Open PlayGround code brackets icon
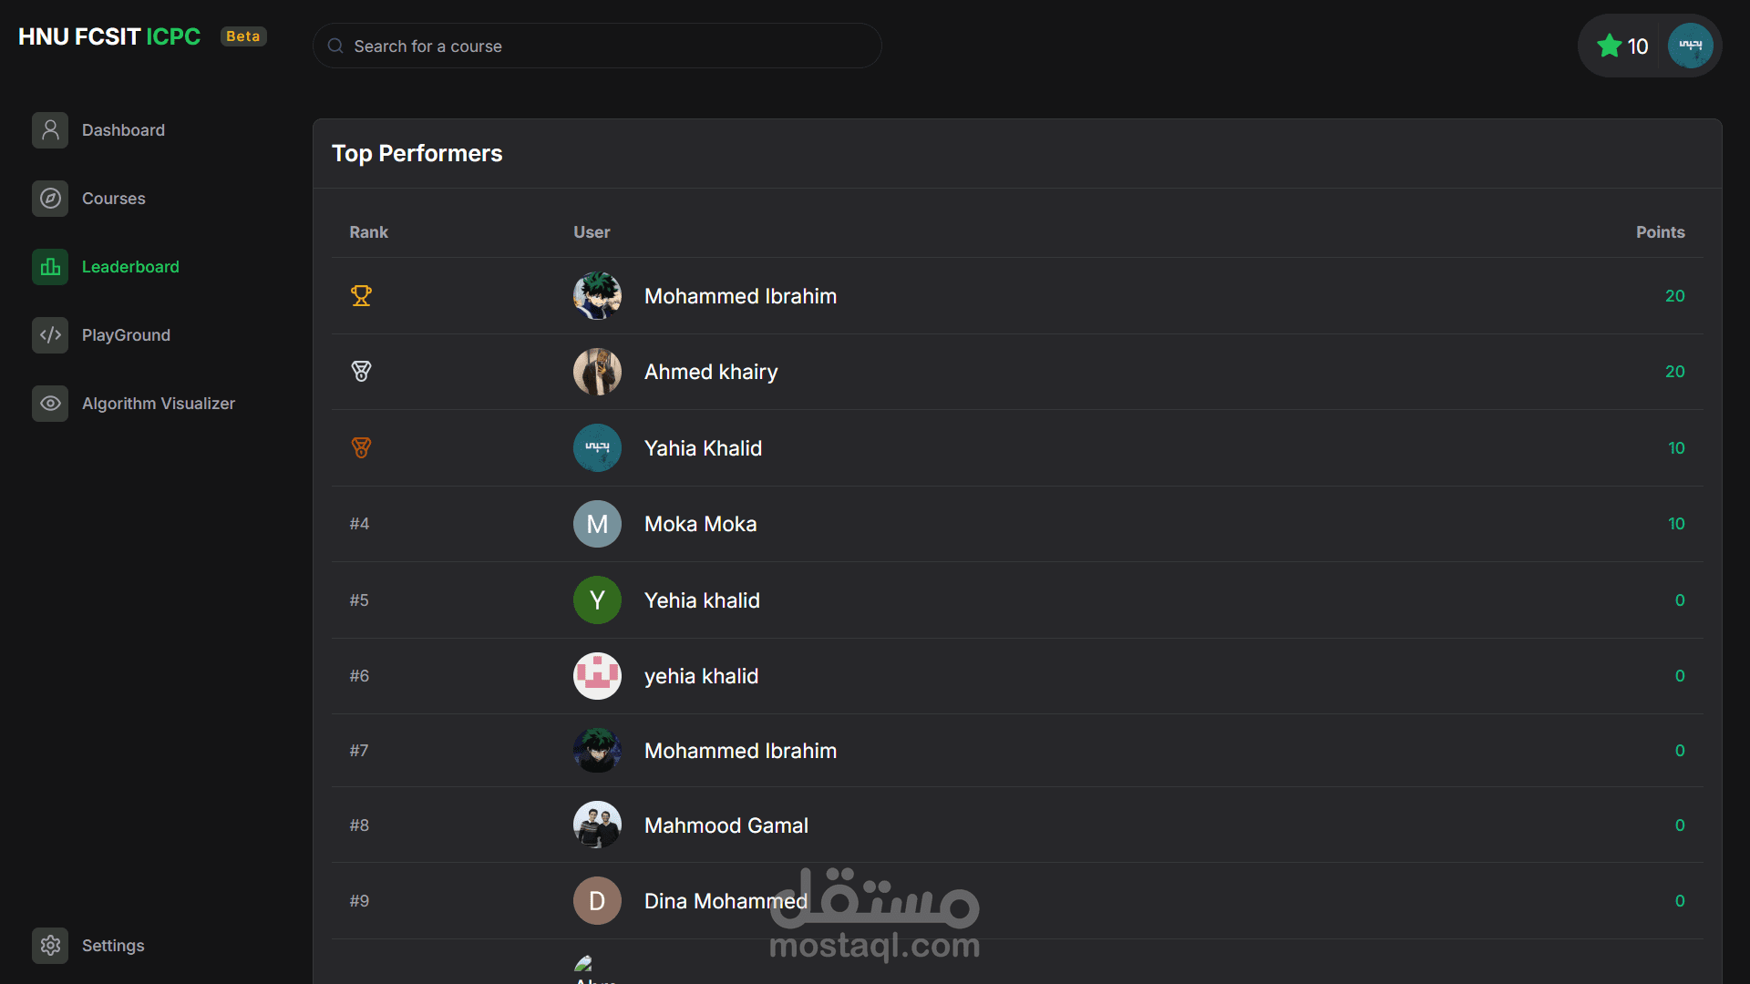This screenshot has width=1750, height=984. [x=50, y=335]
